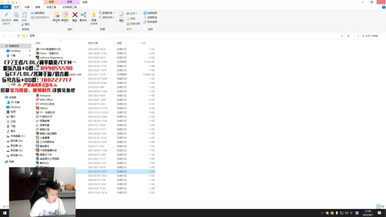Select pinned Desktop under Quick access
386x217 pixels.
click(x=15, y=51)
